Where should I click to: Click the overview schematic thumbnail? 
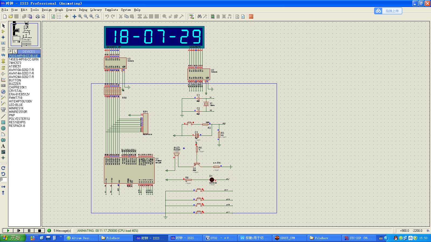coord(24,34)
